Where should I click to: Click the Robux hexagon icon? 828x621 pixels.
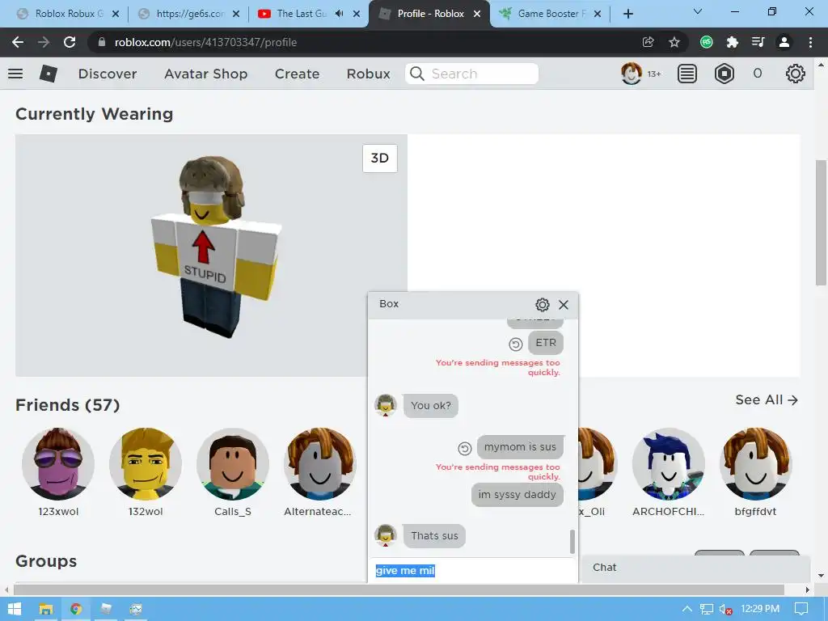click(724, 74)
